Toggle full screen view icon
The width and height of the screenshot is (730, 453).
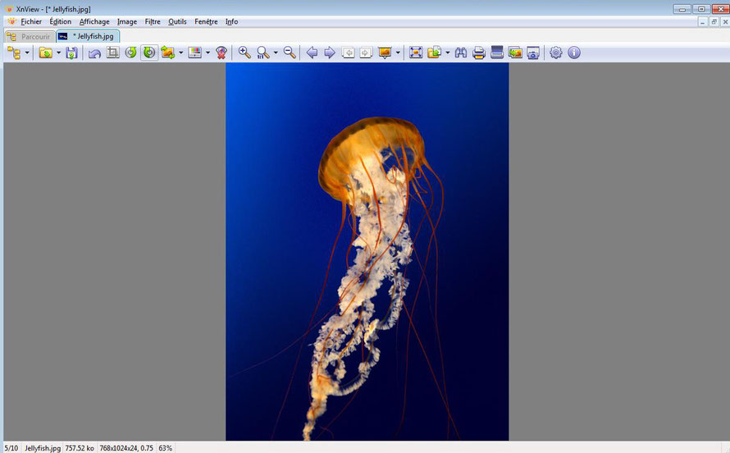(x=416, y=53)
